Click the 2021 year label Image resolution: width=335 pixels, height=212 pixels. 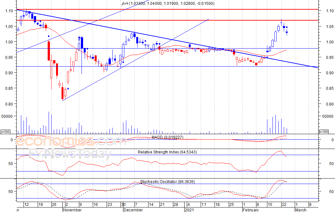point(189,210)
